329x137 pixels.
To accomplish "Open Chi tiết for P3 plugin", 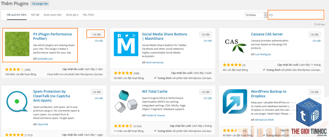I will pos(99,41).
